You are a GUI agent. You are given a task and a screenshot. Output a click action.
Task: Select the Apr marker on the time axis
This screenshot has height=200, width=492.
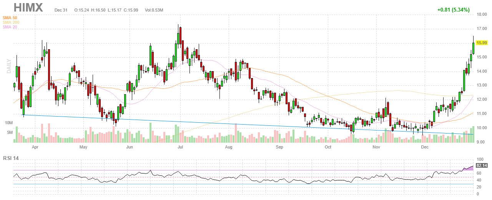(x=35, y=147)
